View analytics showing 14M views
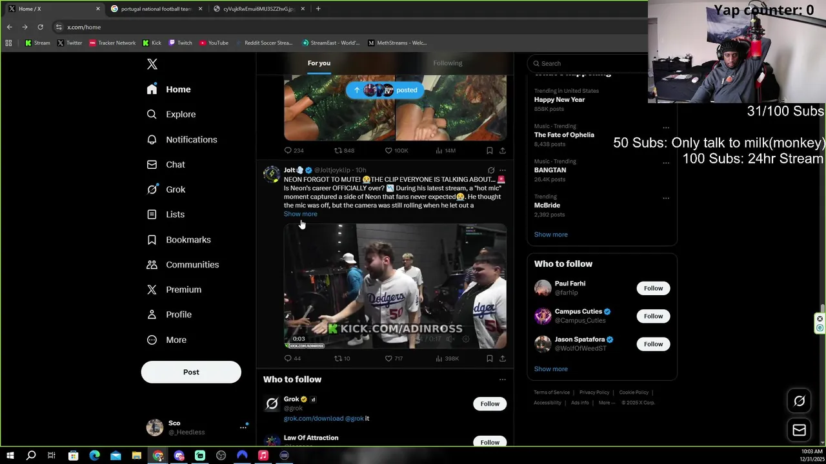The image size is (826, 464). [445, 150]
